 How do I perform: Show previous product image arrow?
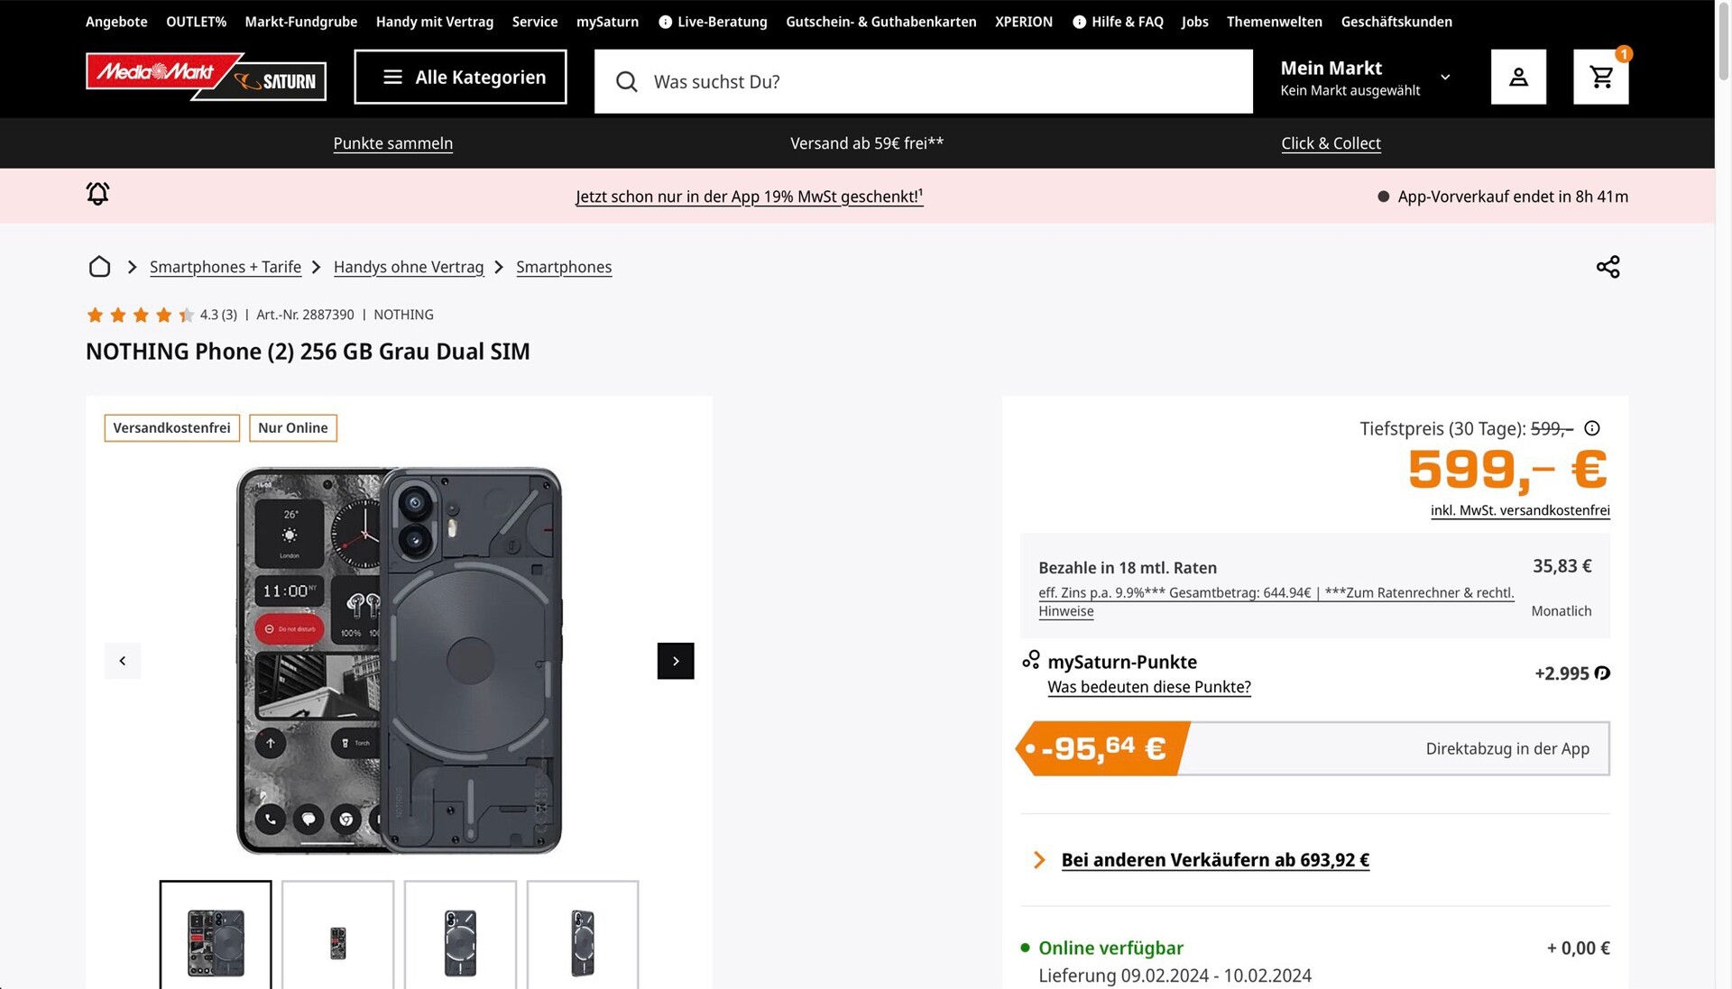click(x=123, y=661)
